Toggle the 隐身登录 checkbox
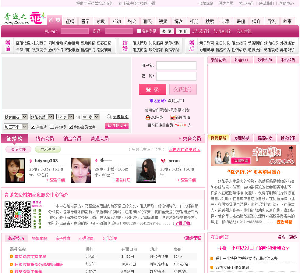Image resolution: width=300 pixels, height=273 pixels. [x=139, y=31]
